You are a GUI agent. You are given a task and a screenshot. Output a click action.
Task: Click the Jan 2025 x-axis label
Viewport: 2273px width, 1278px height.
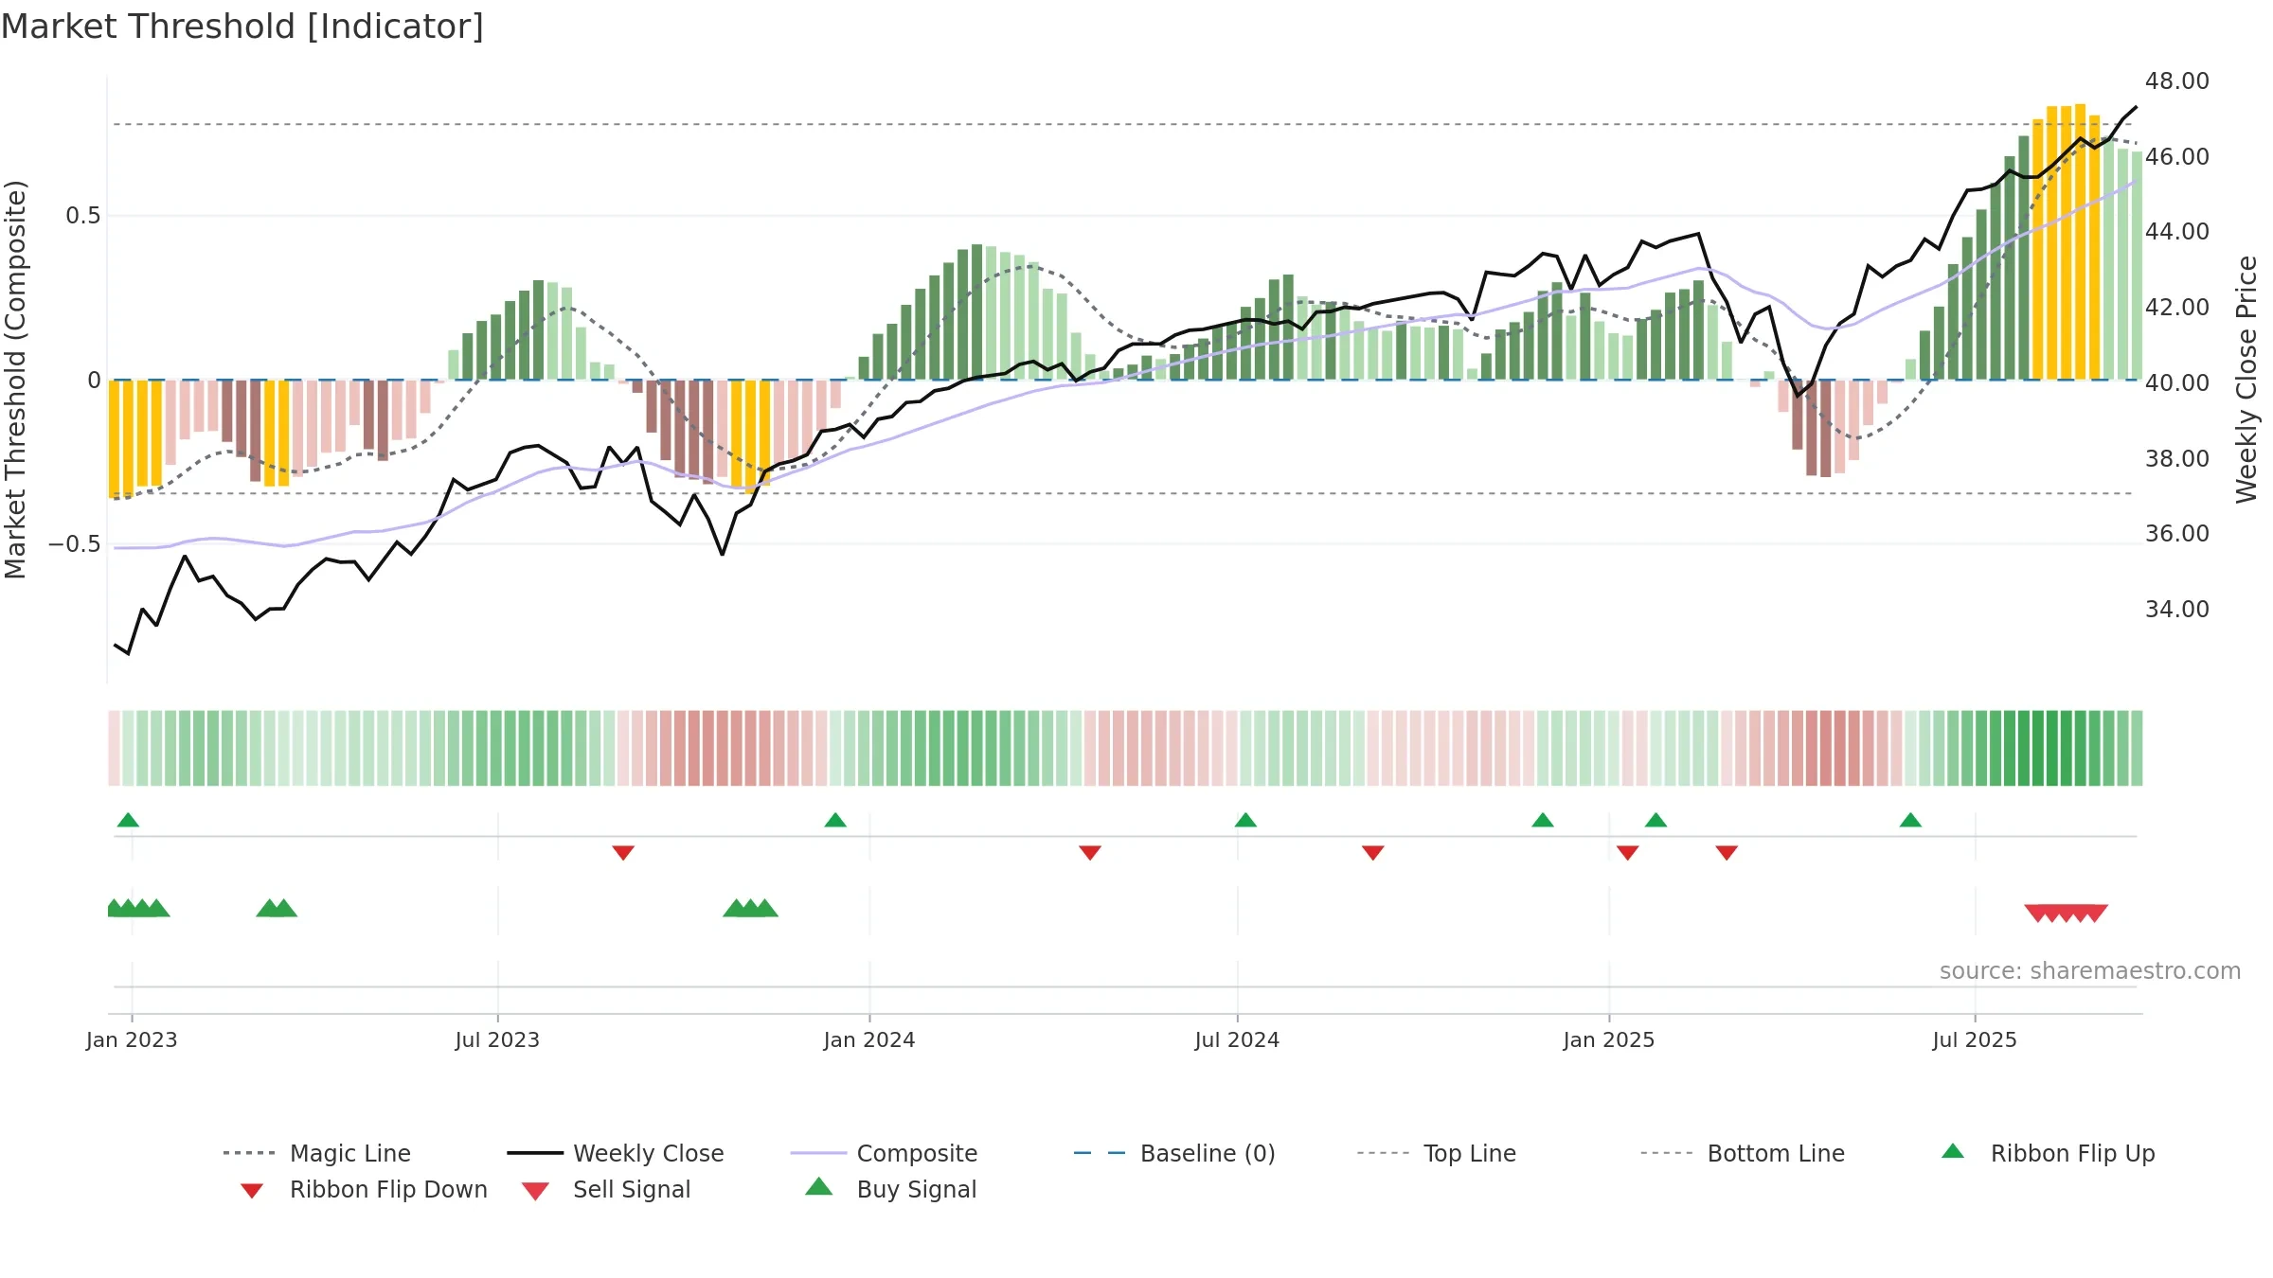pyautogui.click(x=1609, y=1039)
